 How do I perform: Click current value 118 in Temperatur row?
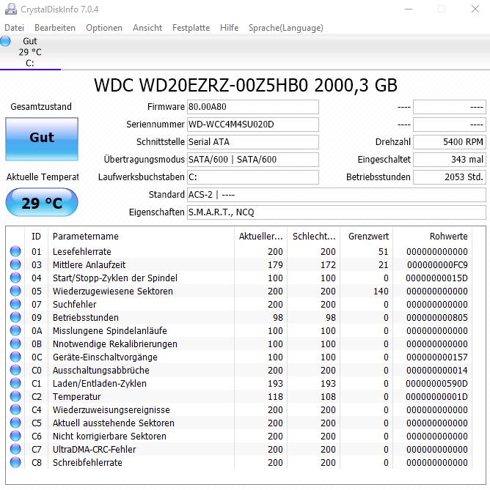pyautogui.click(x=275, y=396)
